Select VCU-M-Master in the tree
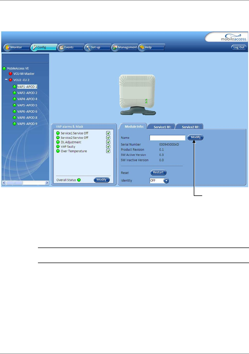This screenshot has width=249, height=354. point(24,74)
